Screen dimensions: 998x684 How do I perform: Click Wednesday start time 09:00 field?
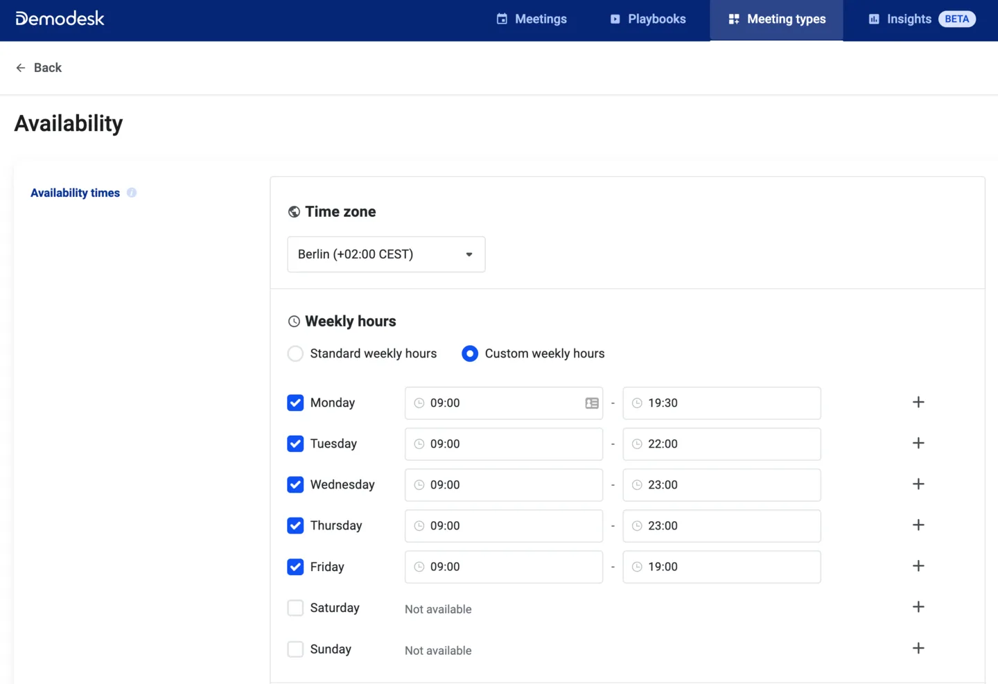pos(504,485)
